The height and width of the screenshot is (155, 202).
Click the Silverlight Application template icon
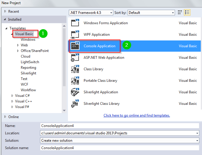point(75,92)
